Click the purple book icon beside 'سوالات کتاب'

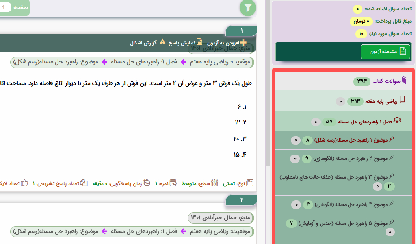405,81
